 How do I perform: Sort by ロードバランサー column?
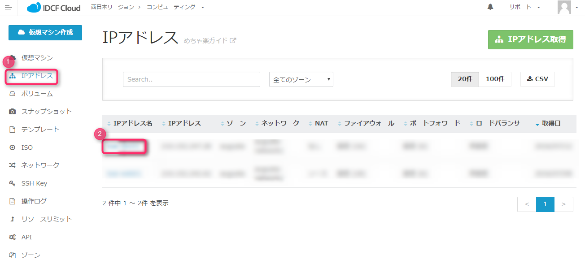point(498,123)
